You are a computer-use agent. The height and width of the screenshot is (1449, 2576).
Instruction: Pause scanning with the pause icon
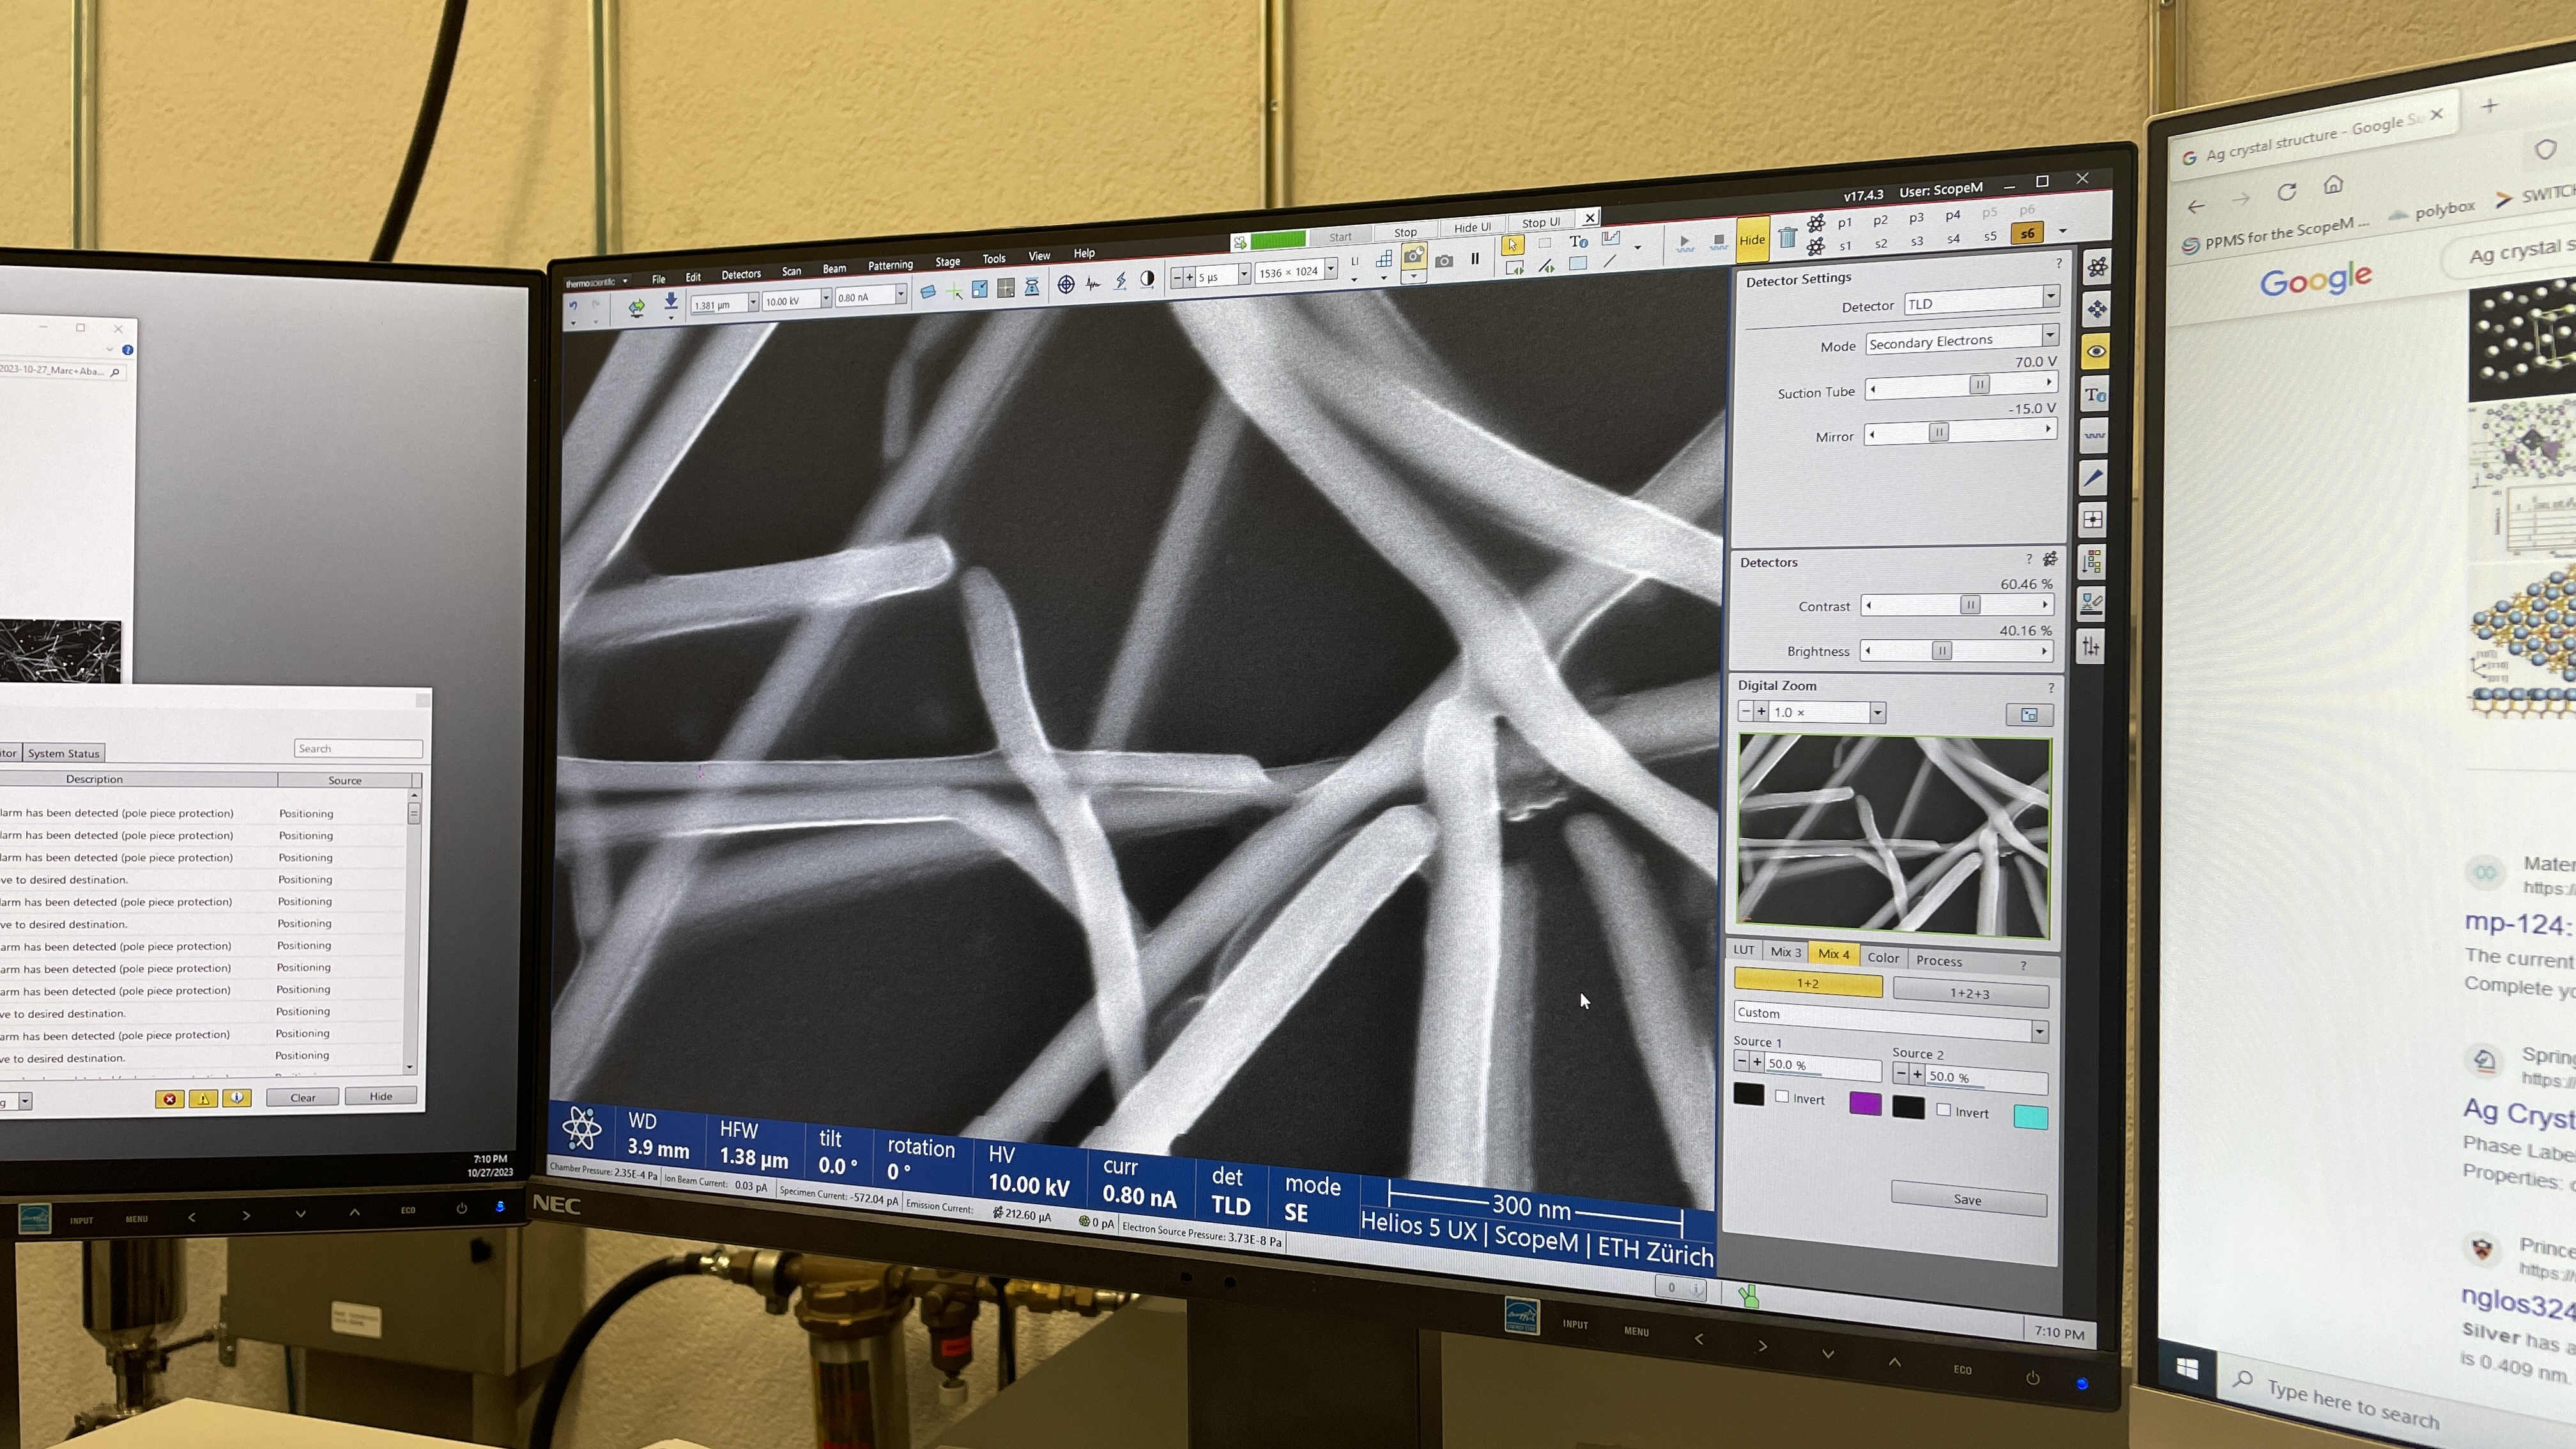coord(1475,259)
